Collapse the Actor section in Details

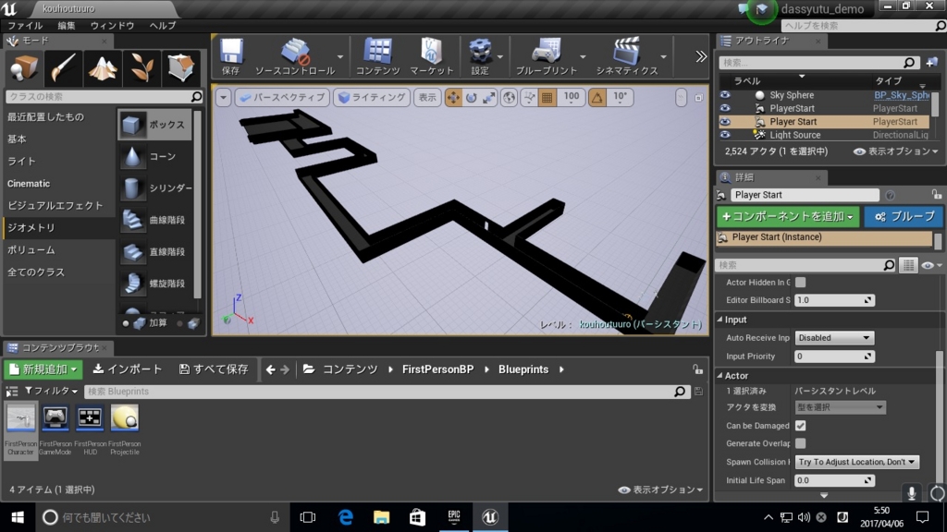719,375
